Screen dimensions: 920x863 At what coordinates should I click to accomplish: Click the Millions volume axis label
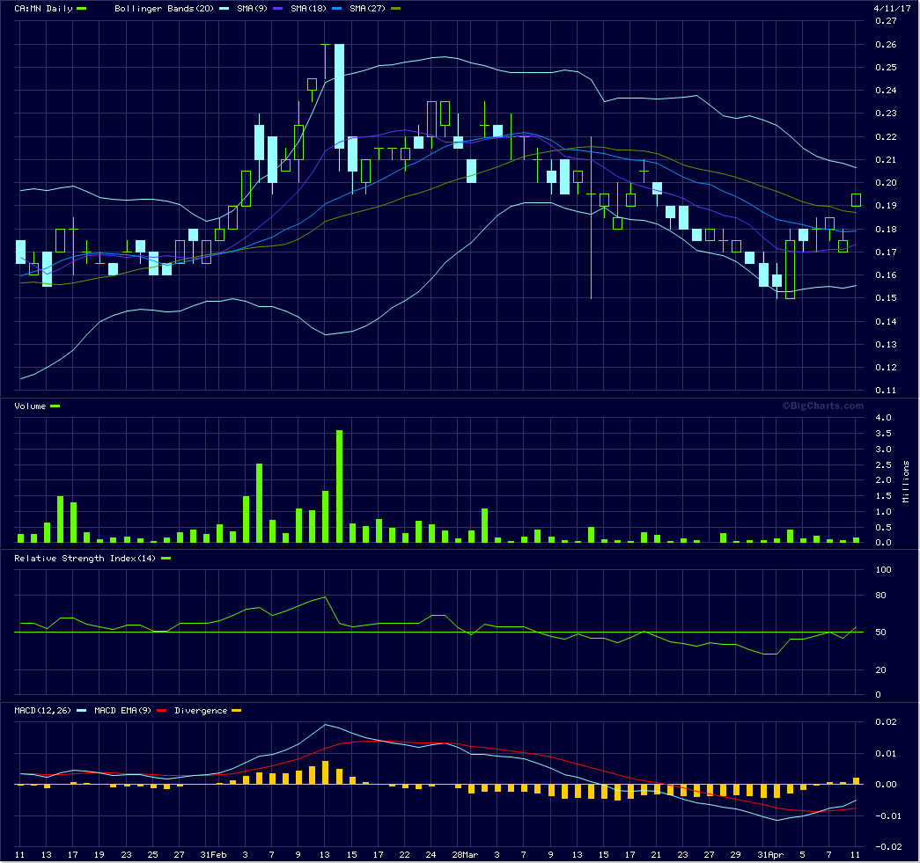(x=906, y=480)
